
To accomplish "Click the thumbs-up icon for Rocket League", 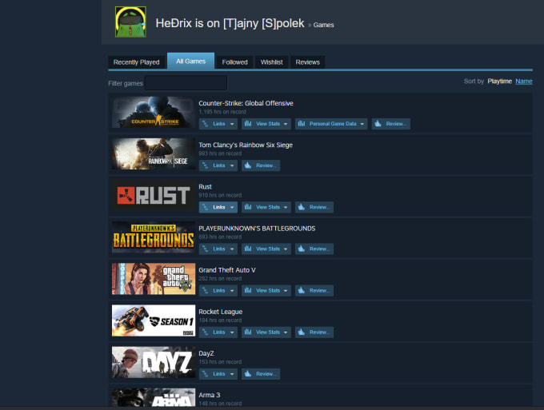I will click(301, 332).
